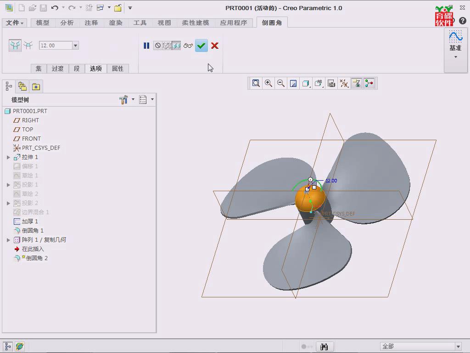Click the Zoom out icon
Screen dimensions: 470x353
point(281,84)
